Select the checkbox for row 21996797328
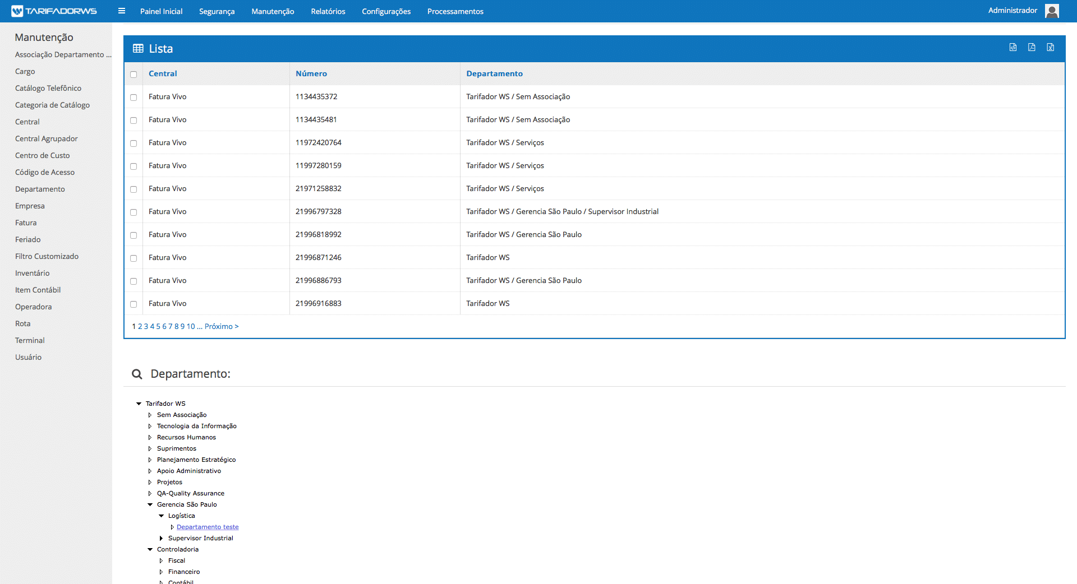This screenshot has height=584, width=1077. (x=134, y=212)
